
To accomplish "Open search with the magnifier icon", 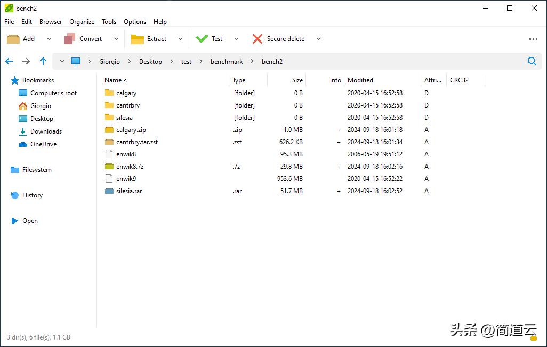I will 532,61.
